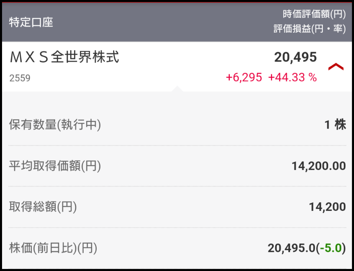Click the stock price 20,495.0
The height and width of the screenshot is (271, 354).
[x=292, y=248]
